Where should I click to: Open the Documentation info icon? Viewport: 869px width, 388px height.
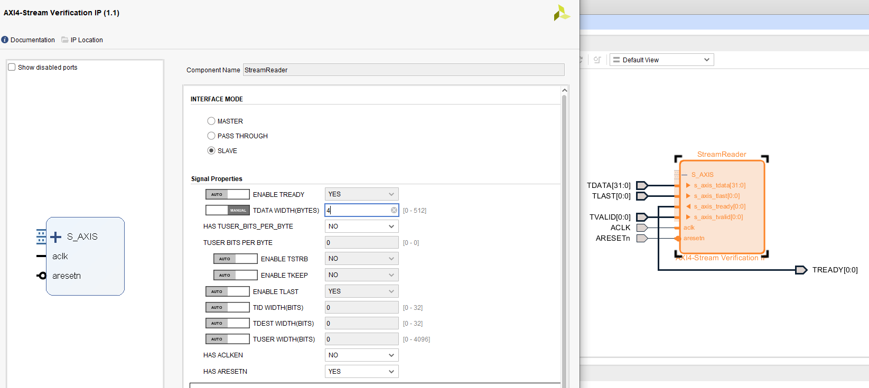tap(5, 40)
